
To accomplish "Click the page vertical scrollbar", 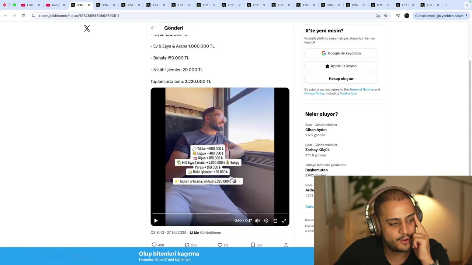I will tap(470, 110).
